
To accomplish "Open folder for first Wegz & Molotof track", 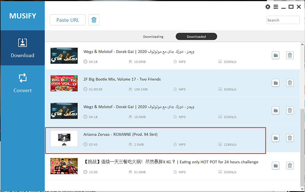I will pyautogui.click(x=276, y=55).
